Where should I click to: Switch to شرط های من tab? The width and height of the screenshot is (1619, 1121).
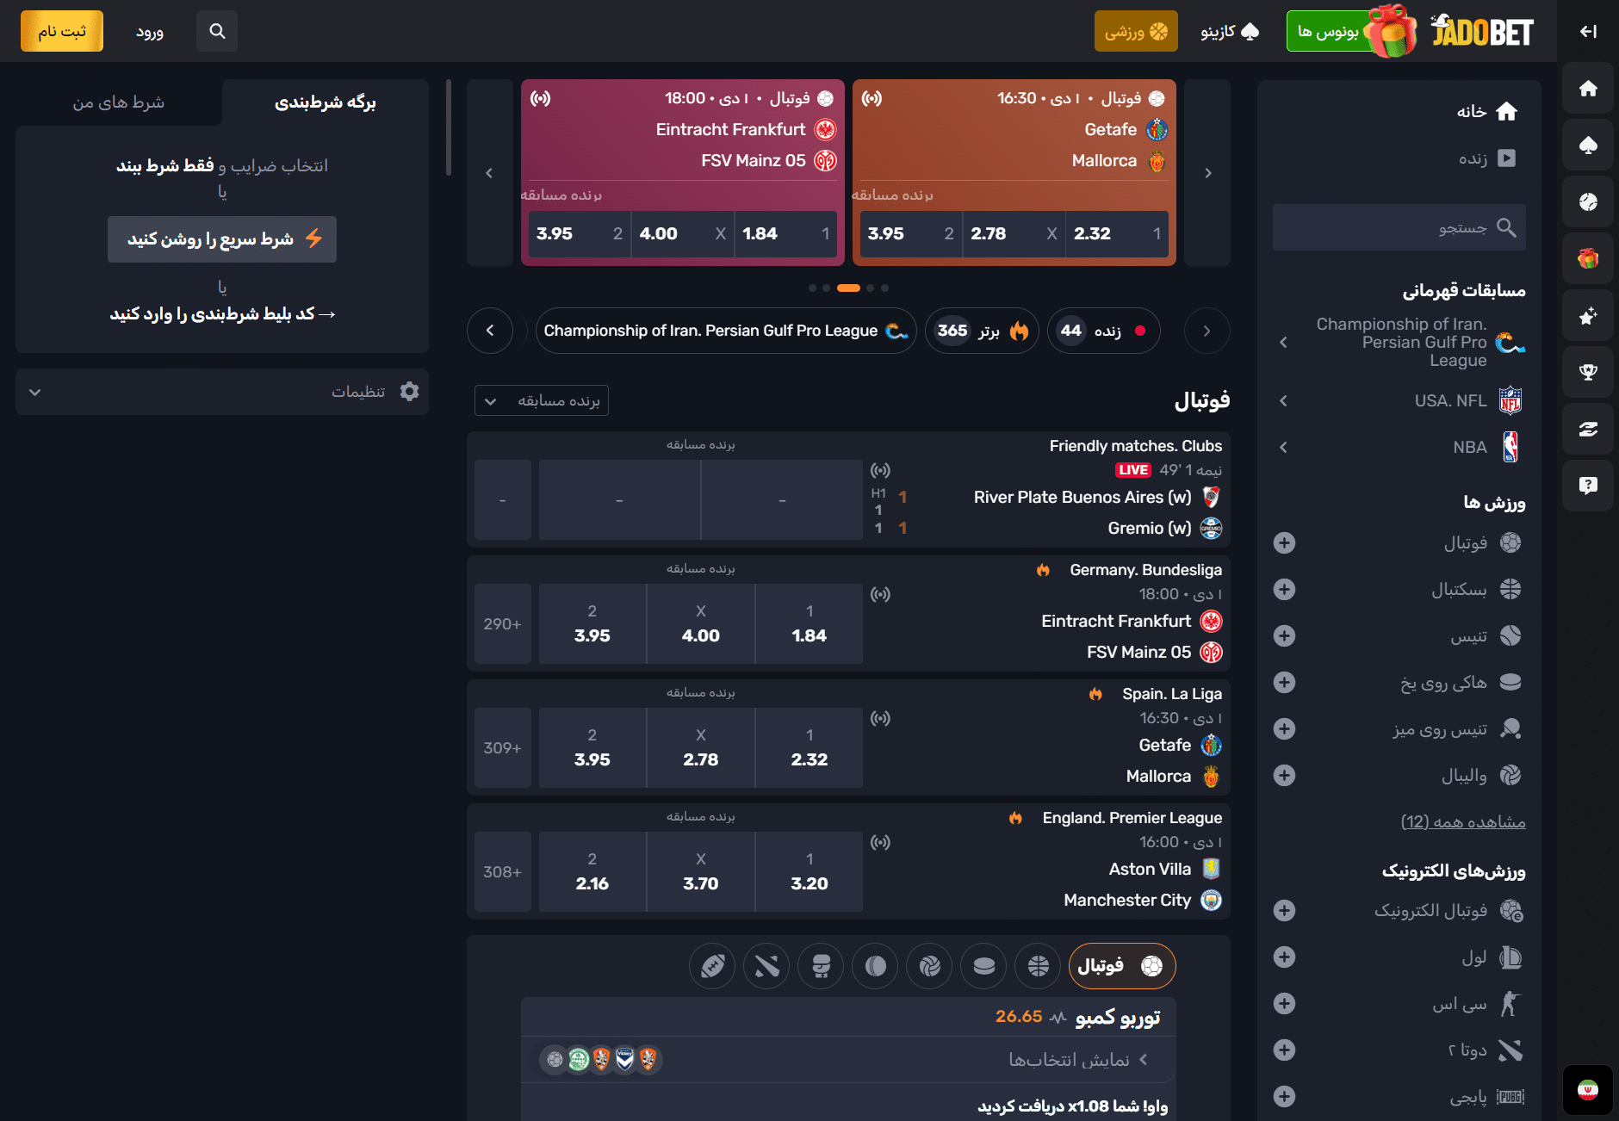(119, 102)
